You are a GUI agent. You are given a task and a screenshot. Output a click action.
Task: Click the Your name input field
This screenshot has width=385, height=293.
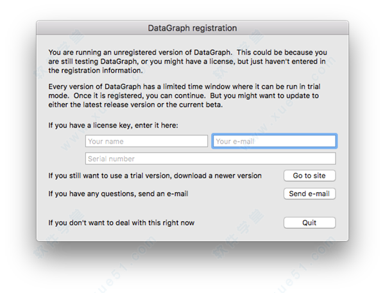click(x=146, y=141)
